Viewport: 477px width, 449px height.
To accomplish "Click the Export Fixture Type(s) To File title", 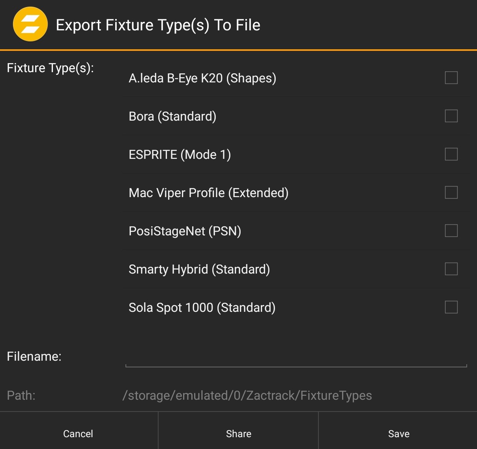I will [158, 24].
